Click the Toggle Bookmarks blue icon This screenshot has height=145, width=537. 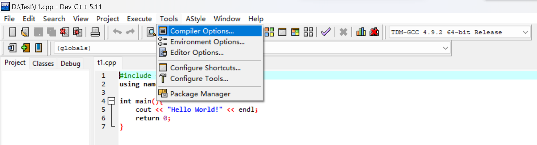tap(38, 48)
